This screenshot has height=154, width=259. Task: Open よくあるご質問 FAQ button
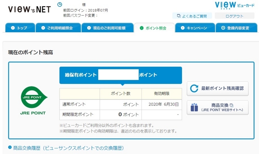(x=192, y=16)
